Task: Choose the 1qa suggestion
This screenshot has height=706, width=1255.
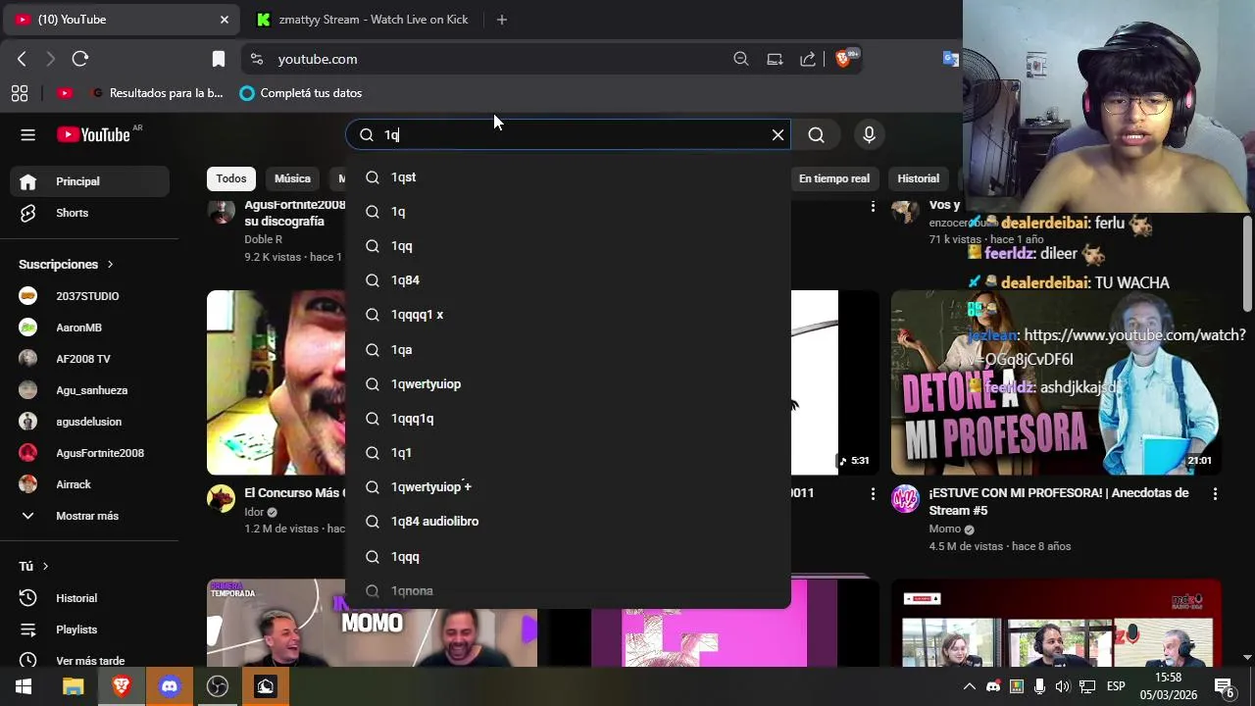Action: click(x=568, y=350)
